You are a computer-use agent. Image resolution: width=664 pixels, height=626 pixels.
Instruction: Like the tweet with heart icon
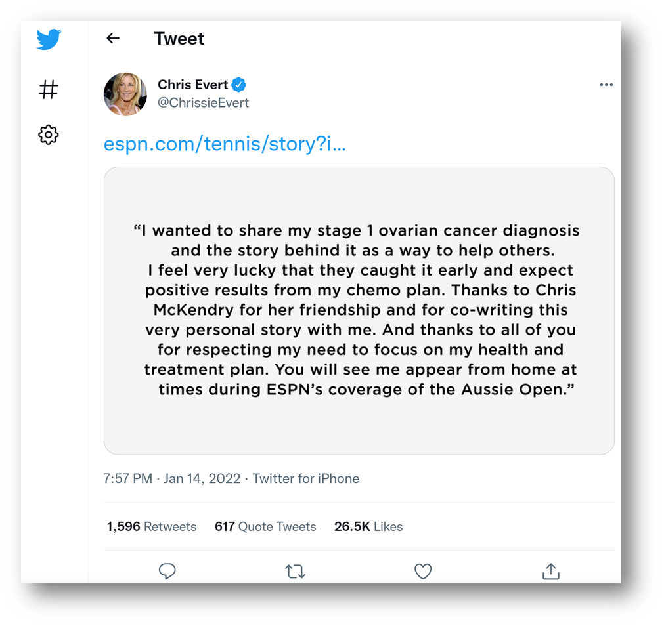(x=422, y=572)
